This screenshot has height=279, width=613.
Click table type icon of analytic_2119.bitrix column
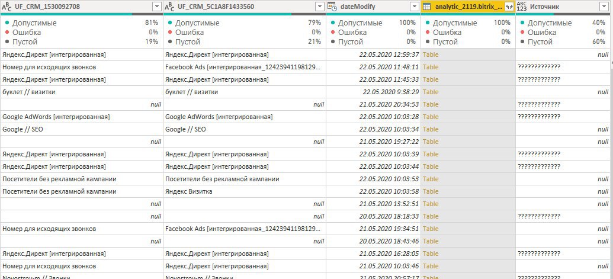point(427,7)
